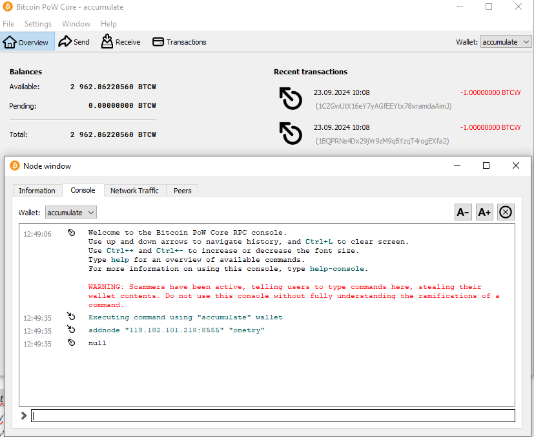Image resolution: width=534 pixels, height=437 pixels.
Task: Click the icon beside 'Executing command' line
Action: pyautogui.click(x=71, y=316)
